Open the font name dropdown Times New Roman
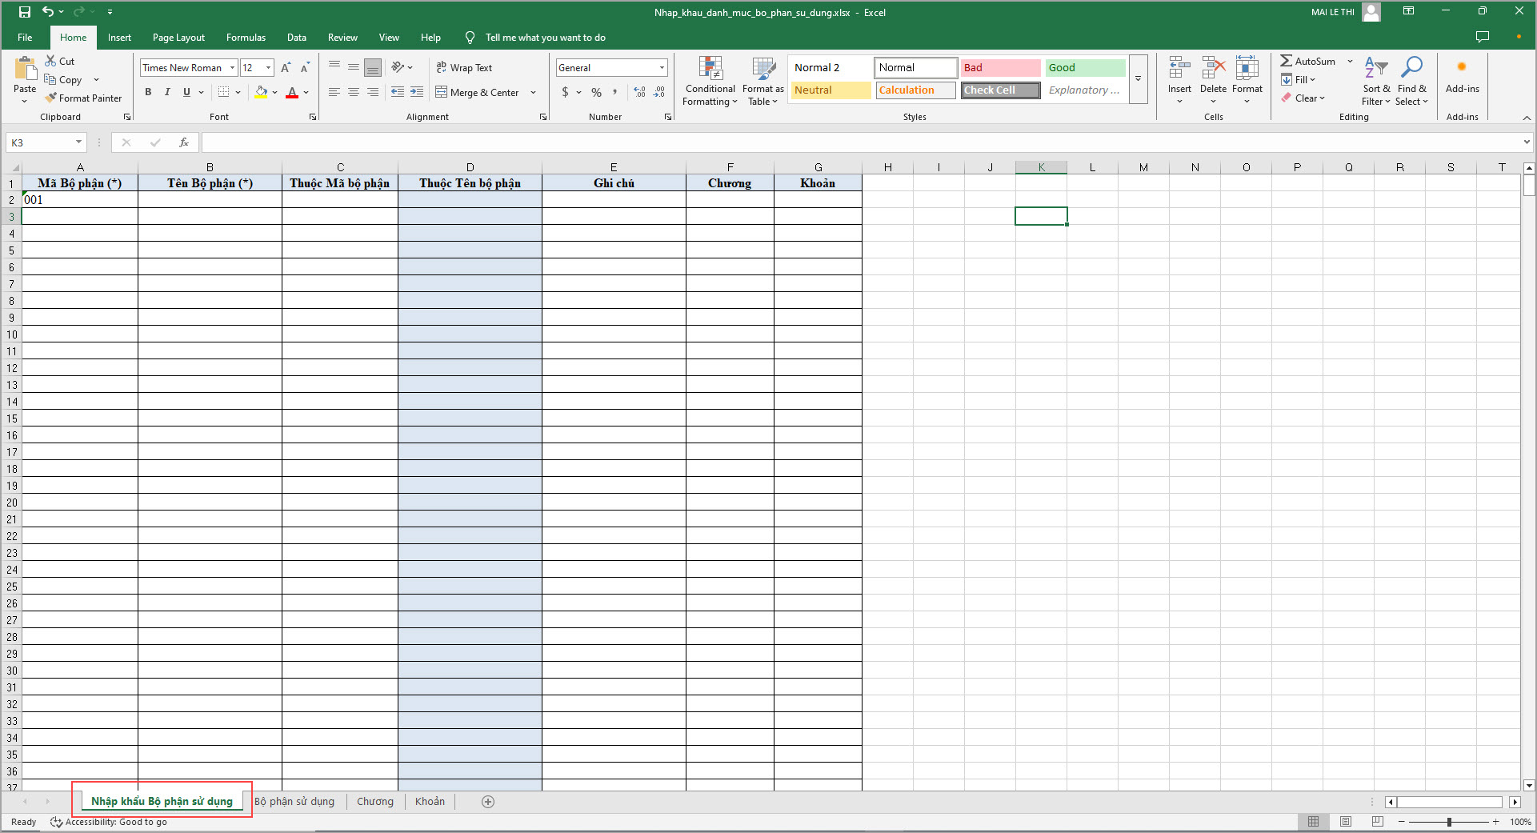 (x=233, y=68)
